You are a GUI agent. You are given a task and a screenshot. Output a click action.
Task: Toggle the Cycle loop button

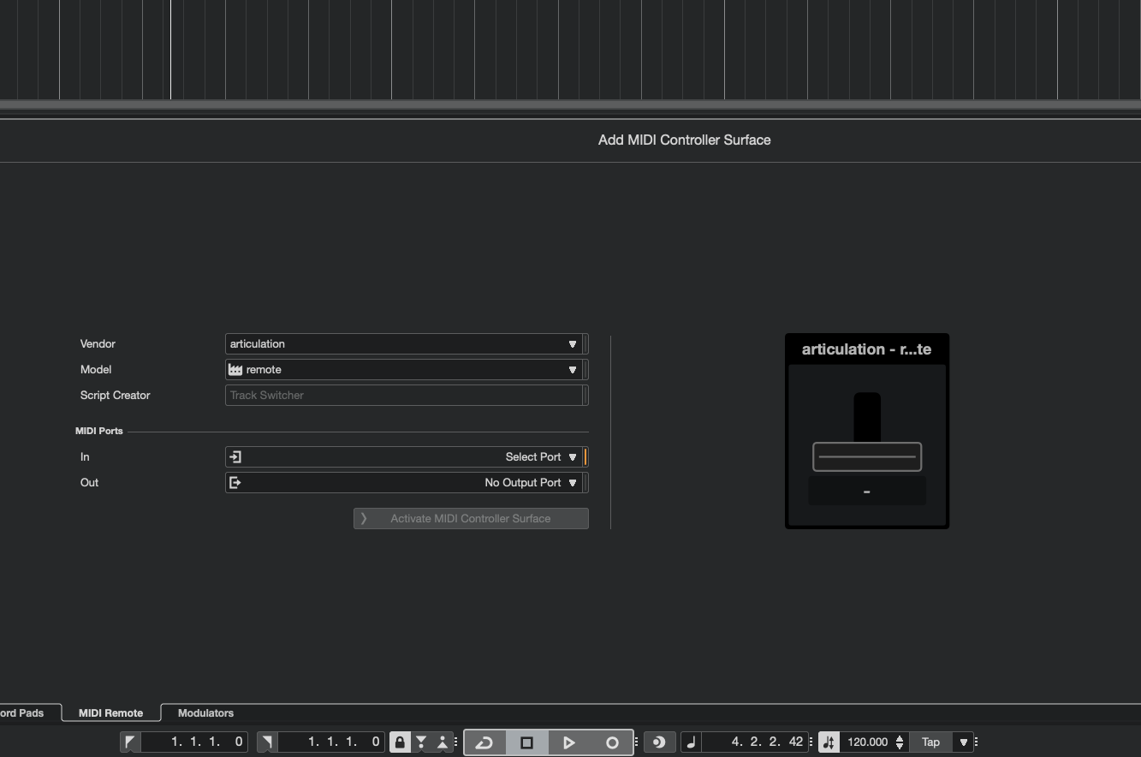tap(484, 742)
